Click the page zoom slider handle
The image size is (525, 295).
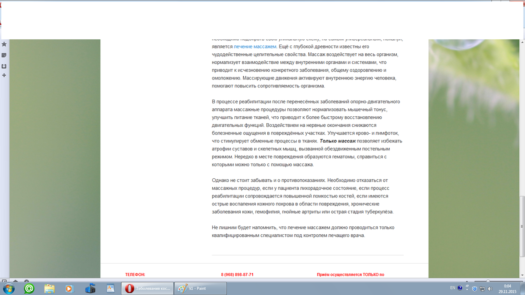coord(488,281)
